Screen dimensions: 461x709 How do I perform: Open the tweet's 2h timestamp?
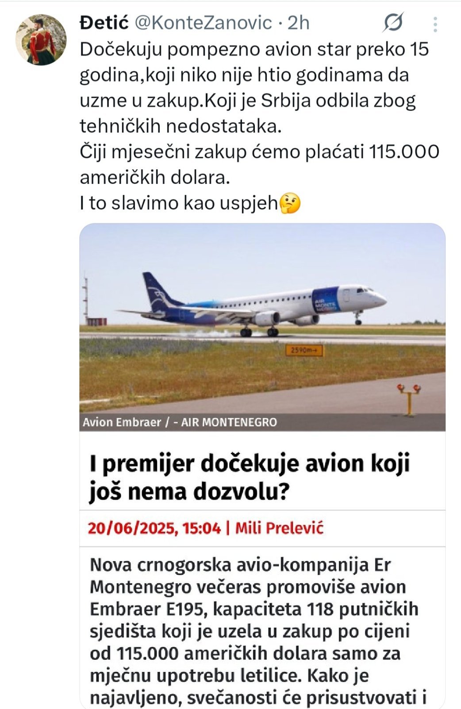[299, 23]
